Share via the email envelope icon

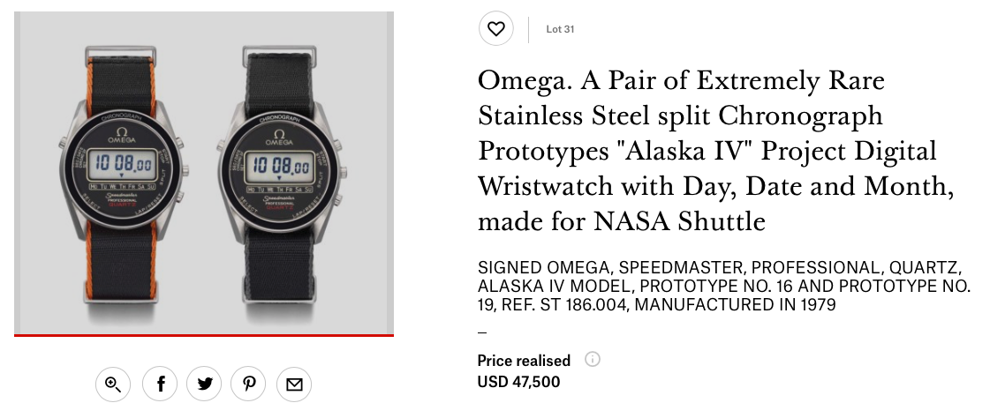[294, 384]
